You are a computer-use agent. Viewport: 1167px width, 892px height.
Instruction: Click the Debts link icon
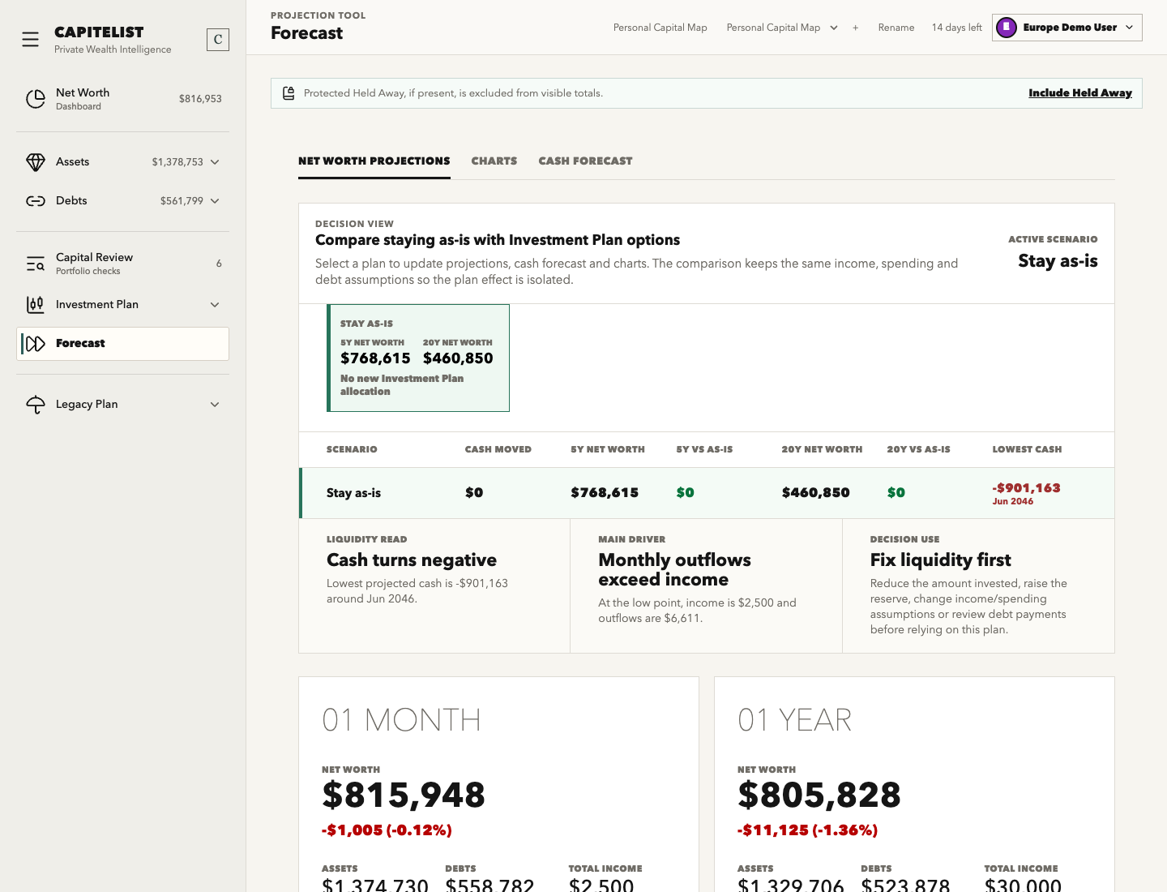36,201
